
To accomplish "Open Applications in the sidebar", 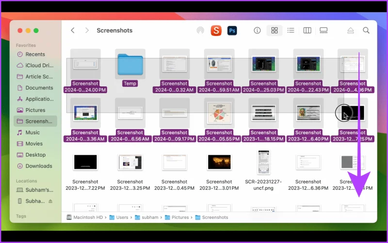I will point(35,99).
